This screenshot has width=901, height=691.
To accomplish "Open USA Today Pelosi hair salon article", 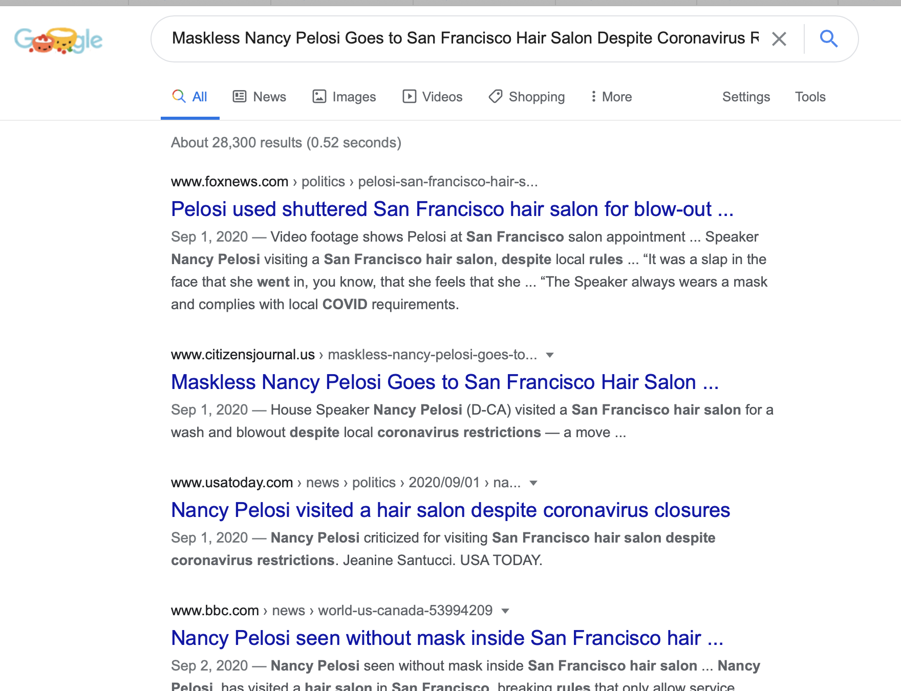I will (x=450, y=510).
